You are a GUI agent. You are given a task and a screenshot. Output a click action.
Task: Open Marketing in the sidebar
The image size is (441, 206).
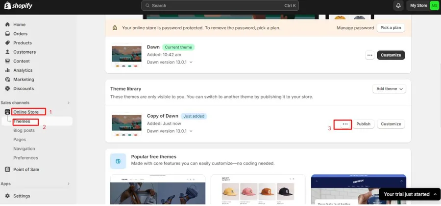coord(24,79)
